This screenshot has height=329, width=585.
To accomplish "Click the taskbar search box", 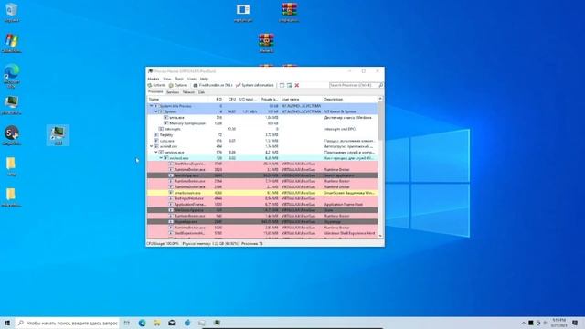I will tap(67, 323).
